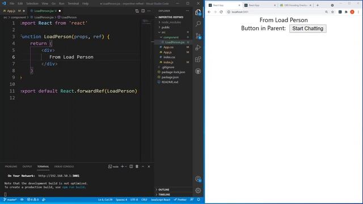The height and width of the screenshot is (204, 363).
Task: Open the Selection menu
Action: pyautogui.click(x=32, y=3)
